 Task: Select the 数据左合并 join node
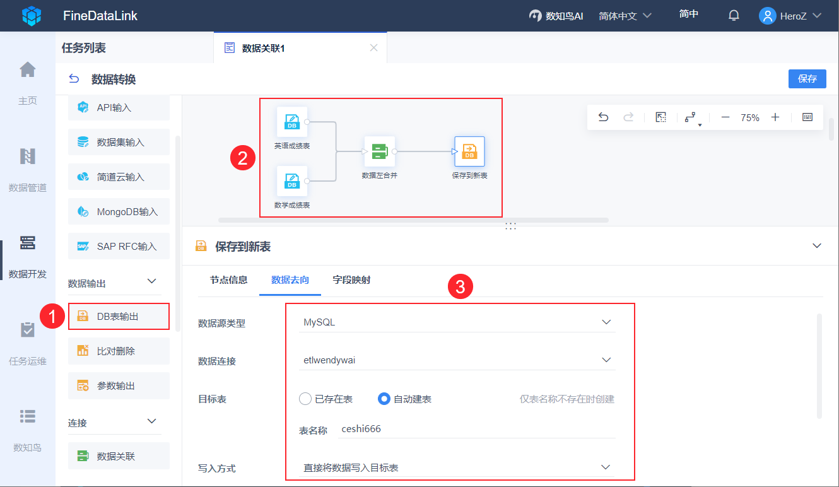click(380, 151)
